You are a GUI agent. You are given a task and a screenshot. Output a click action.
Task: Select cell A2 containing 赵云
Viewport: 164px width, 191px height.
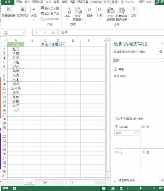pyautogui.click(x=16, y=49)
